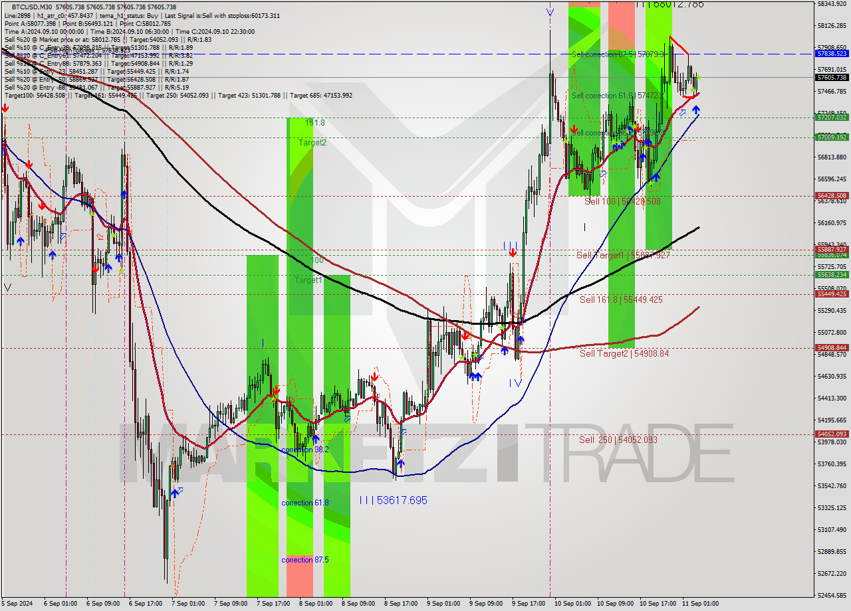851x611 pixels.
Task: Click the 'Sell 161.8 | 55449.425' label
Action: [621, 300]
